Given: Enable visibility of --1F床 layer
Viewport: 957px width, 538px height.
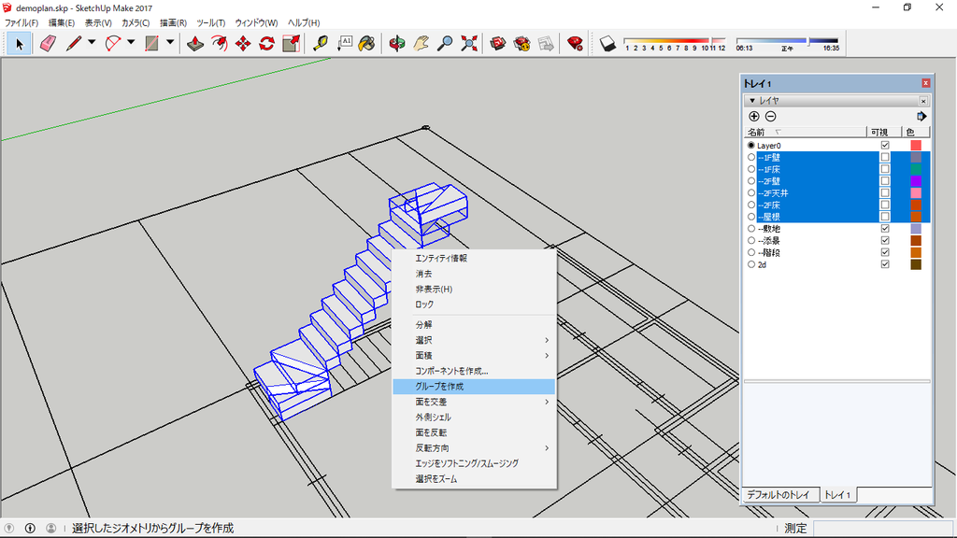Looking at the screenshot, I should click(885, 169).
